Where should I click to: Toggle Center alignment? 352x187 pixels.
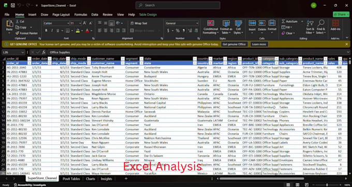tap(106, 31)
